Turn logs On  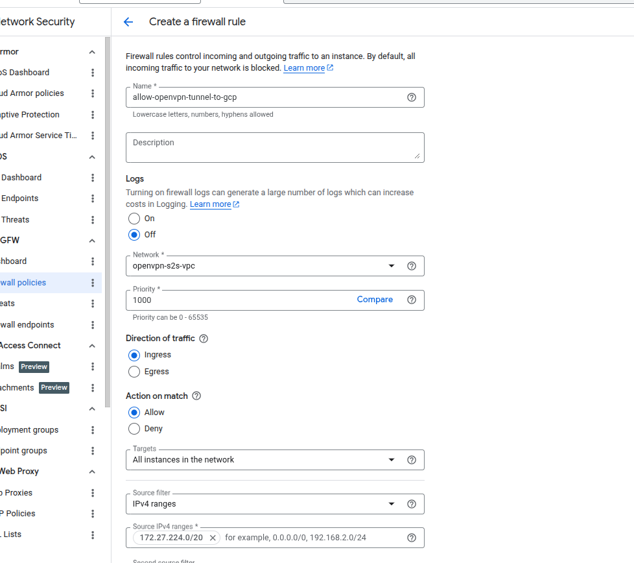134,219
